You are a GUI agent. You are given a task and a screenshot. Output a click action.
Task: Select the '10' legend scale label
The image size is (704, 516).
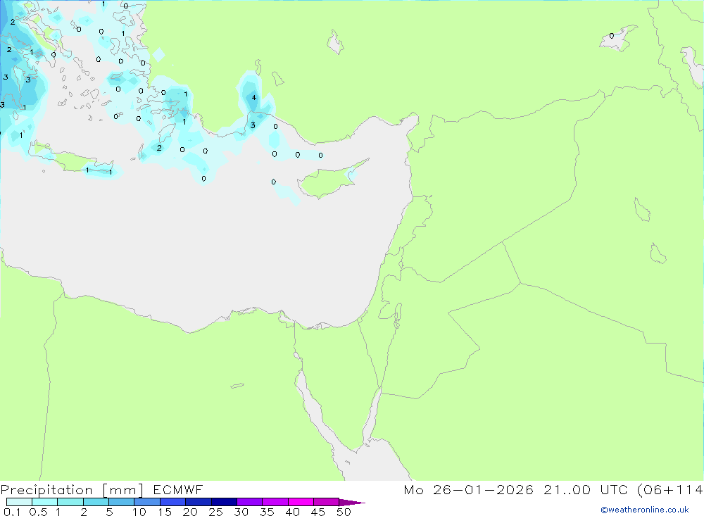coord(139,512)
